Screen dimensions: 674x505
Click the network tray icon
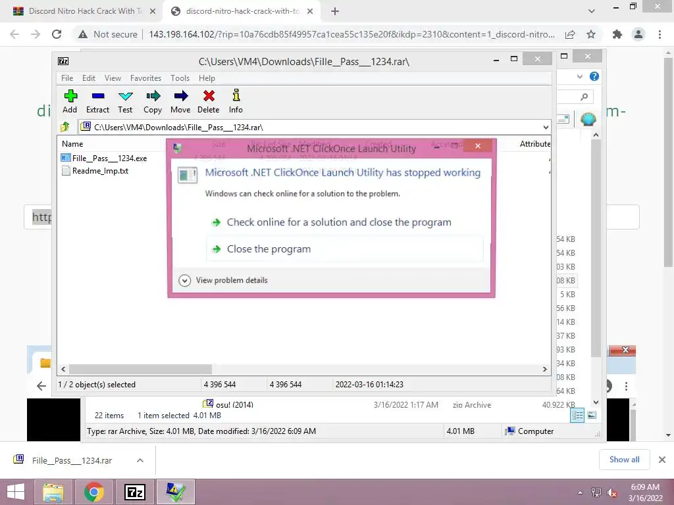tap(596, 493)
